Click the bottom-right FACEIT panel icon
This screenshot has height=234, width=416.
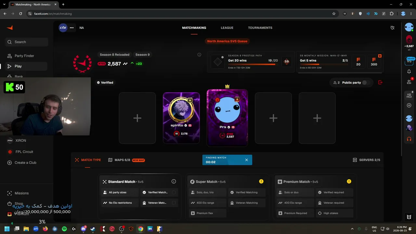point(409,217)
